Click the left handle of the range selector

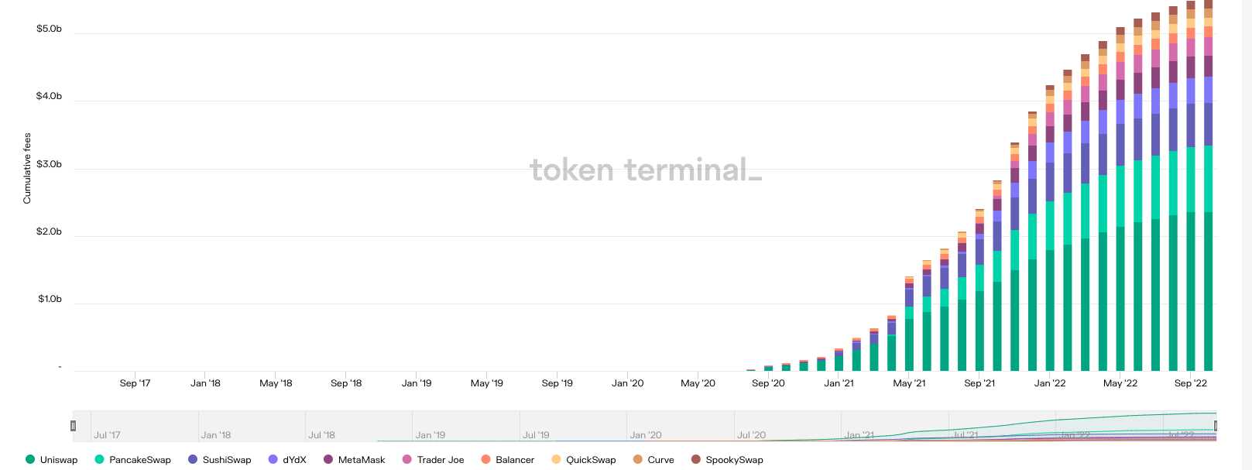pos(74,426)
